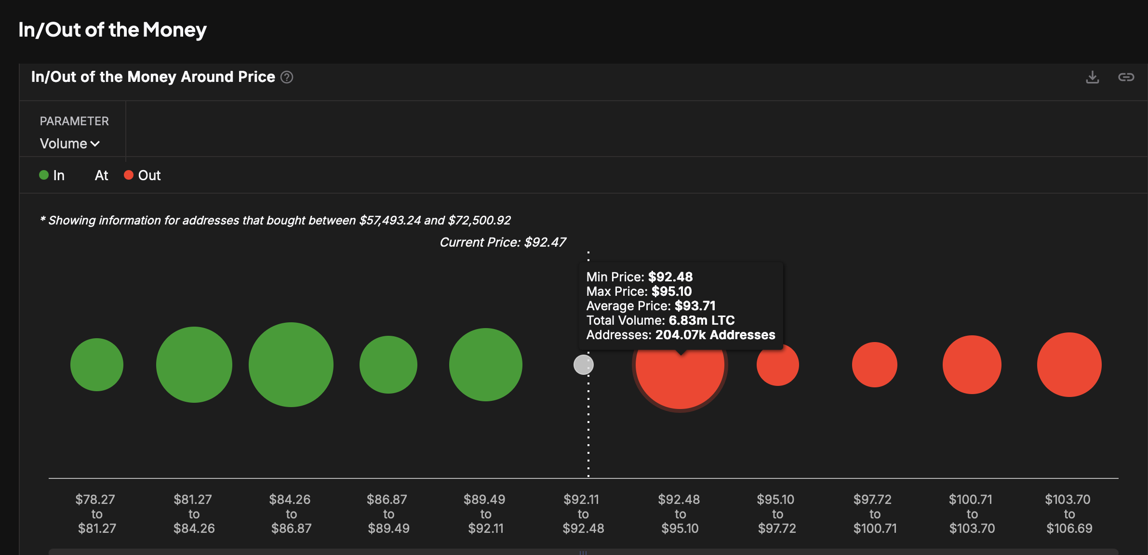Screen dimensions: 1148x555
Task: Click the highlighted red bubble $92.48 to $95.10
Action: tap(680, 381)
